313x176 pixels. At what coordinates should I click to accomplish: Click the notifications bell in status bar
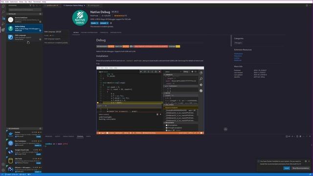pos(311,175)
